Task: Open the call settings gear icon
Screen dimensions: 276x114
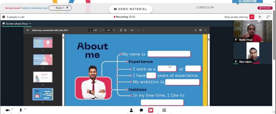Action: pyautogui.click(x=4, y=17)
